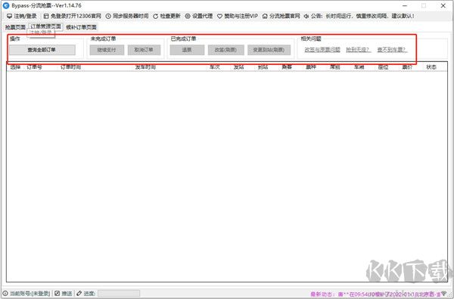Open 12306 official site without login
Screen dimensions: 454x299
click(72, 16)
